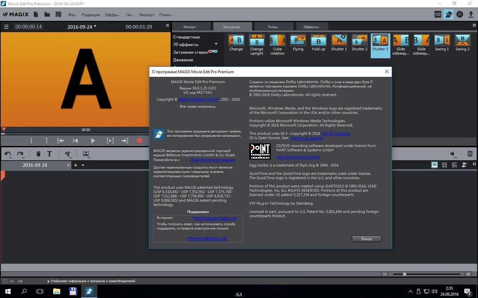Open the Экспорт menu

click(146, 15)
